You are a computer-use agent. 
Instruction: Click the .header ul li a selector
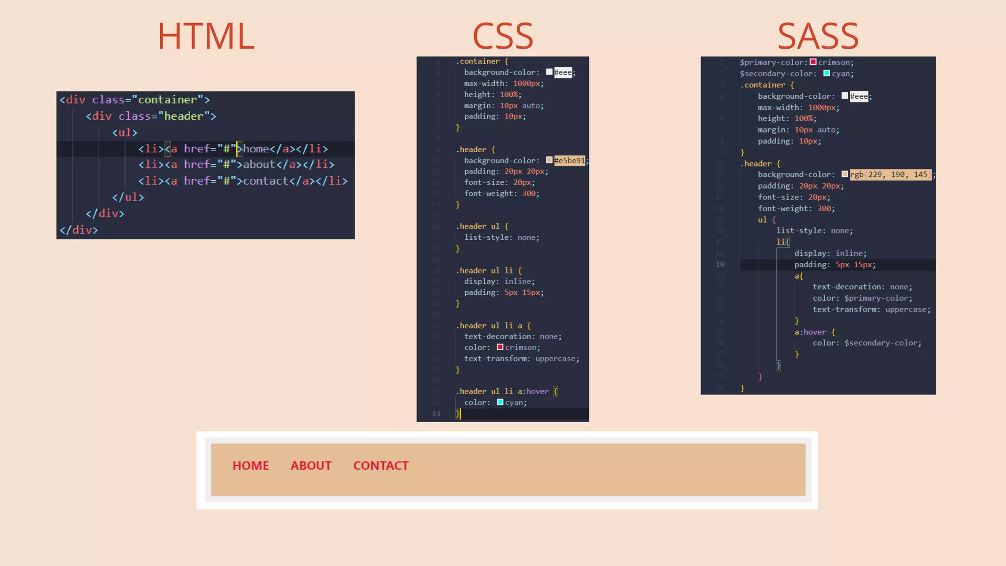(x=490, y=325)
